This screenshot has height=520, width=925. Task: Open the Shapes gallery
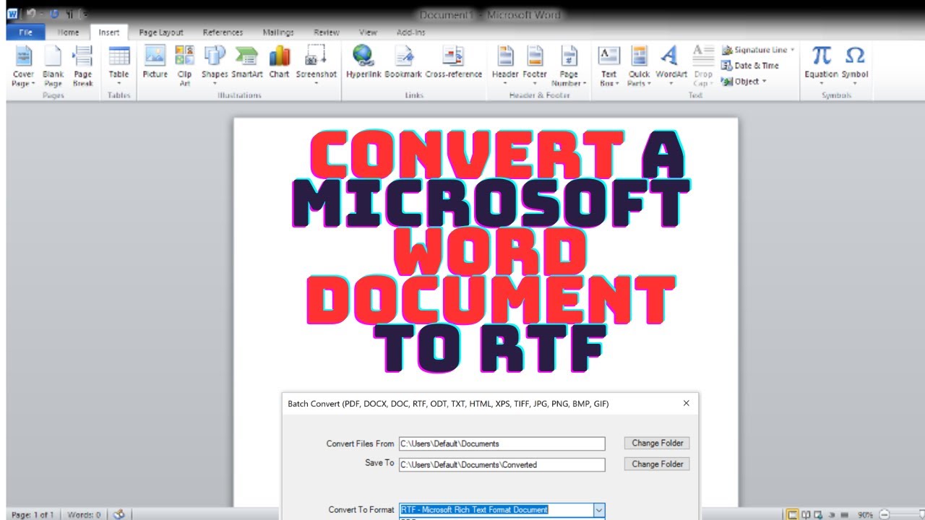pos(215,65)
